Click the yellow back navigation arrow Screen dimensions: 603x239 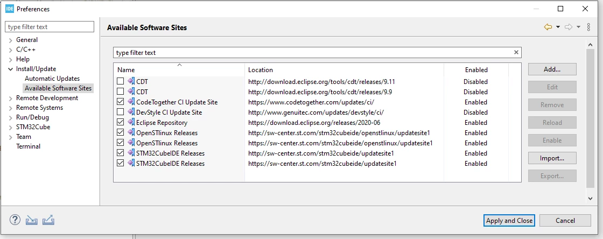pyautogui.click(x=548, y=27)
